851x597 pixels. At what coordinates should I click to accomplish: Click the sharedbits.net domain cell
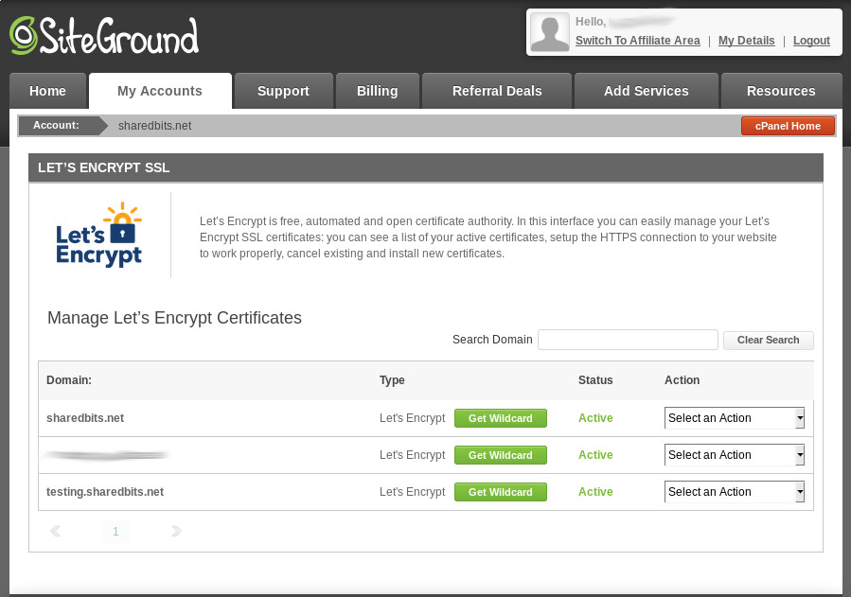85,418
